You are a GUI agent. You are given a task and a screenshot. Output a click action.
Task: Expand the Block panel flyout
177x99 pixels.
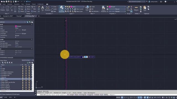click(93, 14)
